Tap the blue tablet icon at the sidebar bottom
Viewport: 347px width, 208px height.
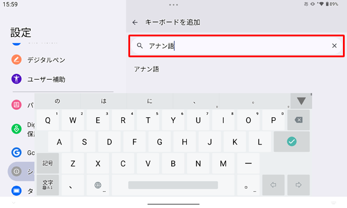16,191
